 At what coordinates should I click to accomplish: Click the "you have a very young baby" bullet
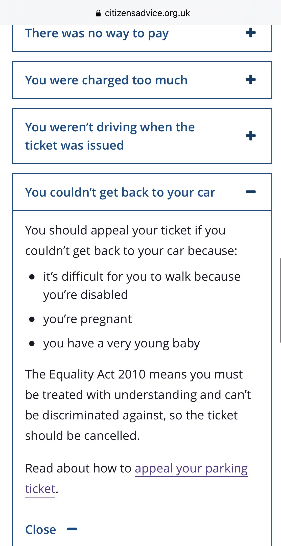(x=121, y=344)
